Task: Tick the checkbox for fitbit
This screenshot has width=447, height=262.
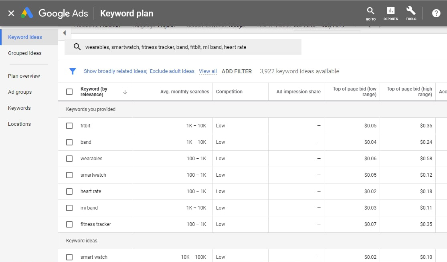Action: (x=69, y=126)
